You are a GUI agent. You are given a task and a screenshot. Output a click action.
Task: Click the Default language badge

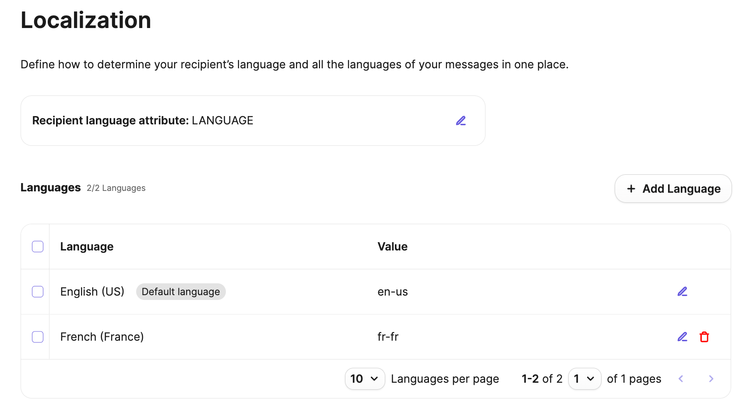[x=181, y=291]
